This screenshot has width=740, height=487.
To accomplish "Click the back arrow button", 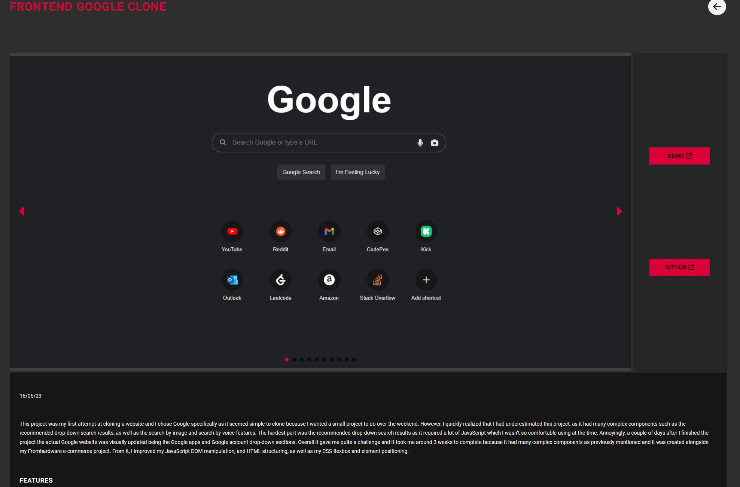I will pyautogui.click(x=717, y=7).
